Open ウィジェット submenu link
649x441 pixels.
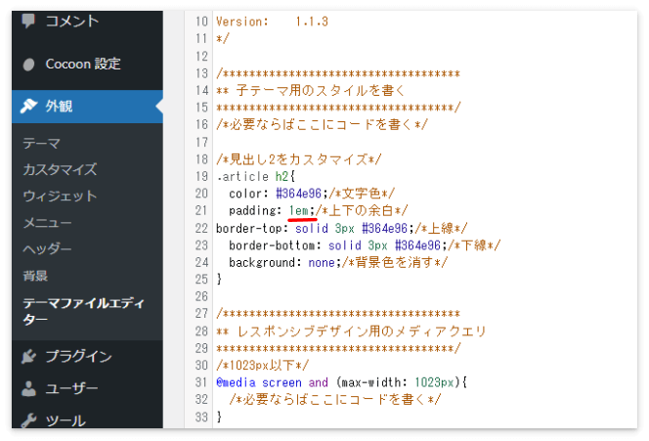[x=60, y=196]
